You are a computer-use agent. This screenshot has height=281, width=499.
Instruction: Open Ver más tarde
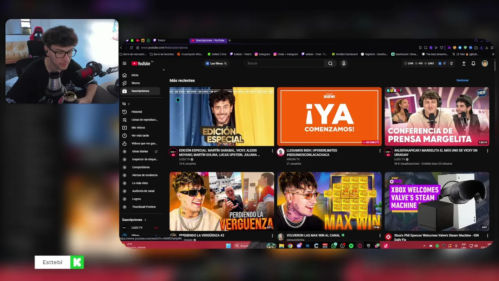click(140, 135)
